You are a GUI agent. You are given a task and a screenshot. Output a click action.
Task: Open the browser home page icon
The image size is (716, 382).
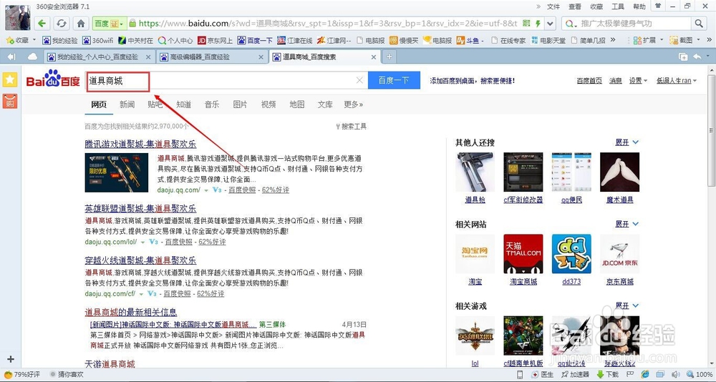(81, 24)
